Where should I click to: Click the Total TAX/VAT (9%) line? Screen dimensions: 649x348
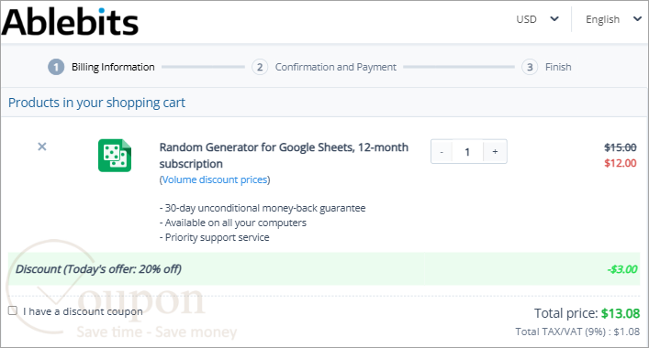(577, 332)
